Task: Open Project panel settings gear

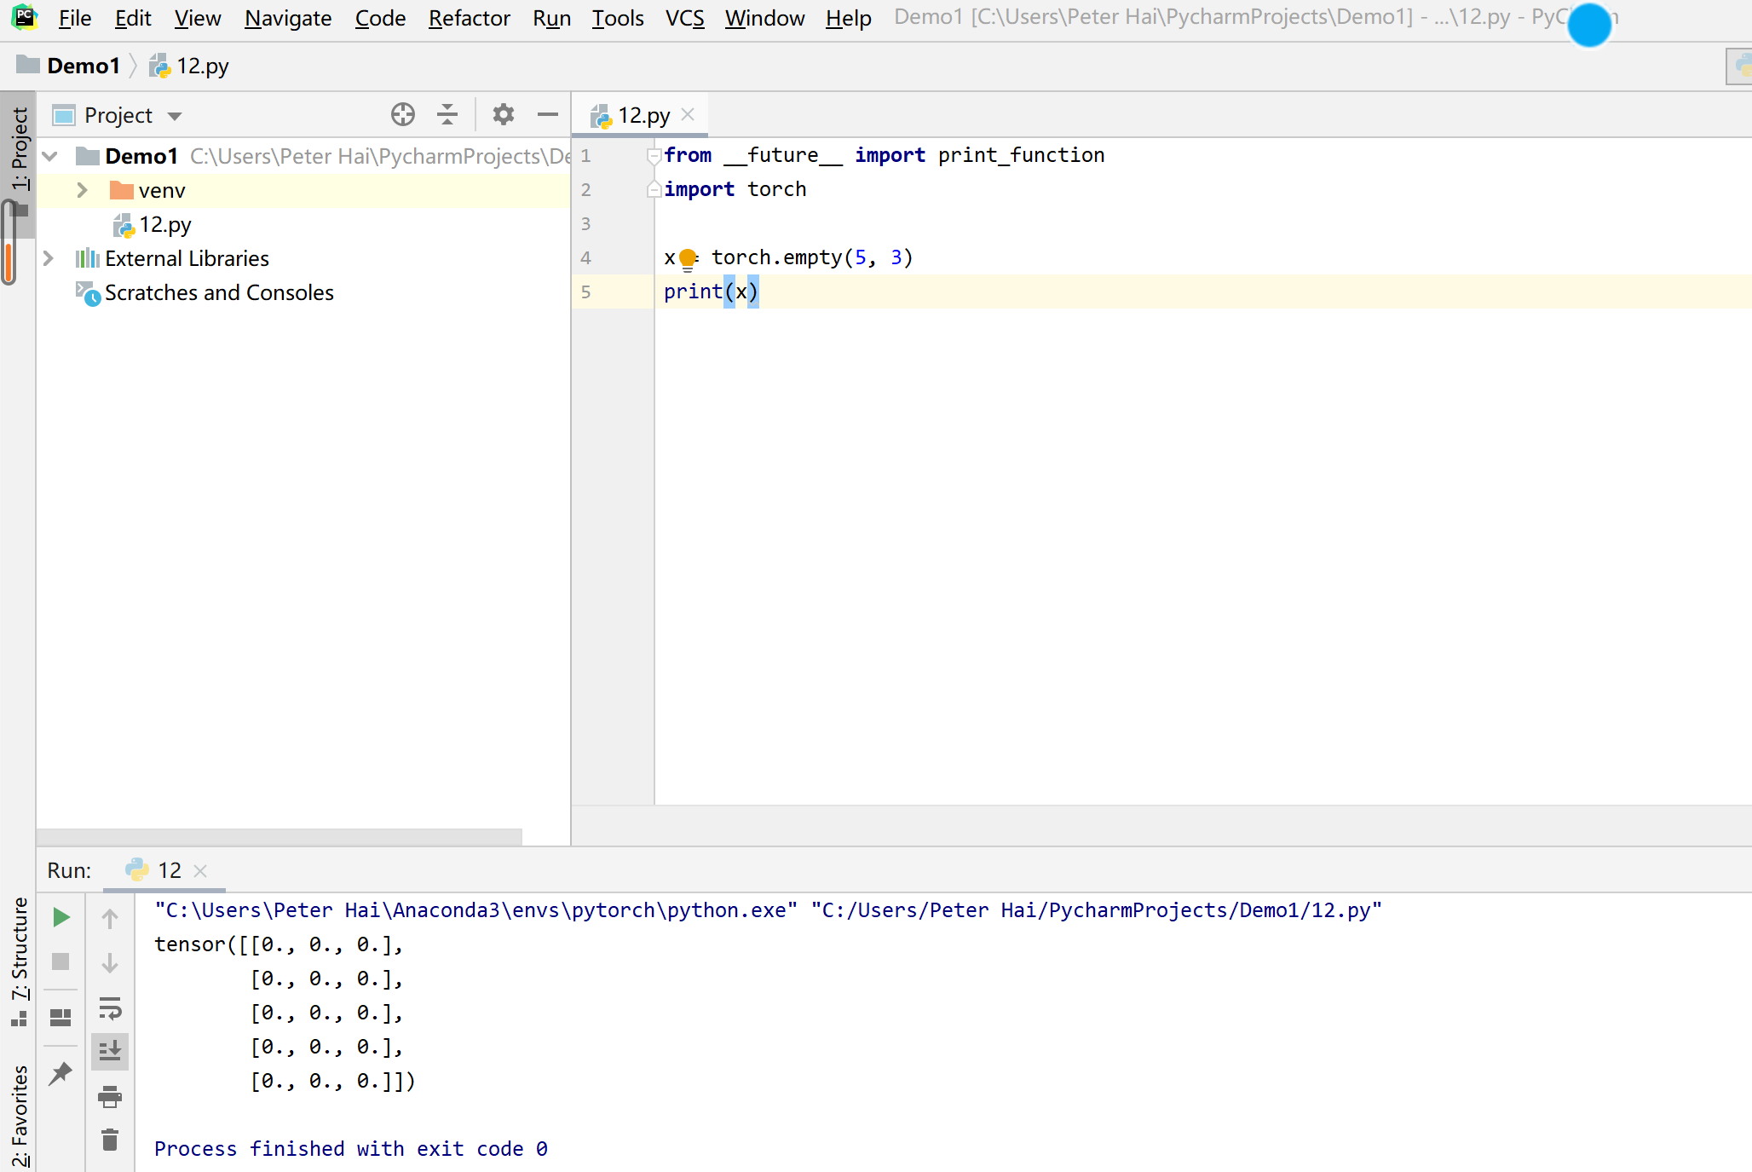Action: click(x=504, y=114)
